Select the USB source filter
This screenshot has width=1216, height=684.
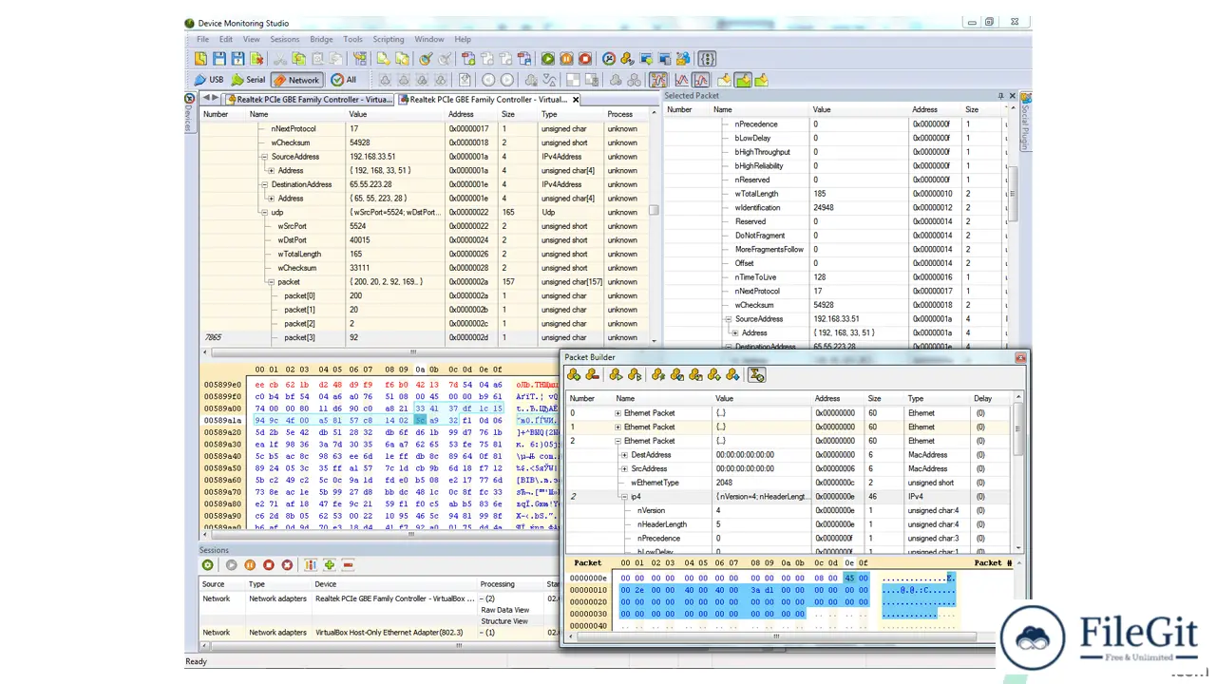click(x=209, y=80)
